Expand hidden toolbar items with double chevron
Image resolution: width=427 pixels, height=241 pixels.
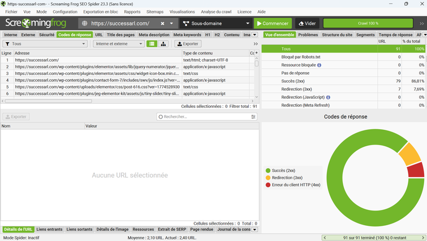[421, 24]
